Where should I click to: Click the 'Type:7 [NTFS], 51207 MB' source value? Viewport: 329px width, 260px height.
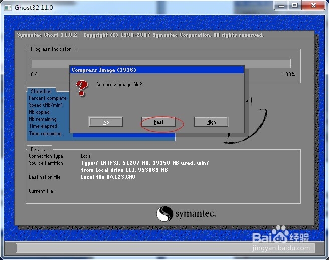pos(145,163)
